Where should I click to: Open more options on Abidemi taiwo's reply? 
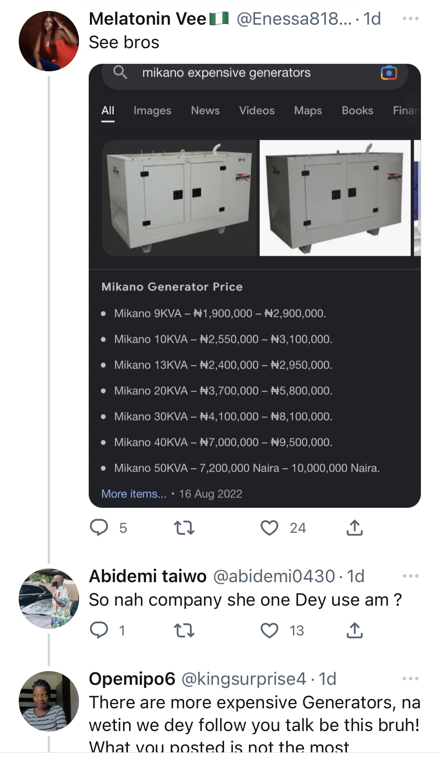[410, 576]
